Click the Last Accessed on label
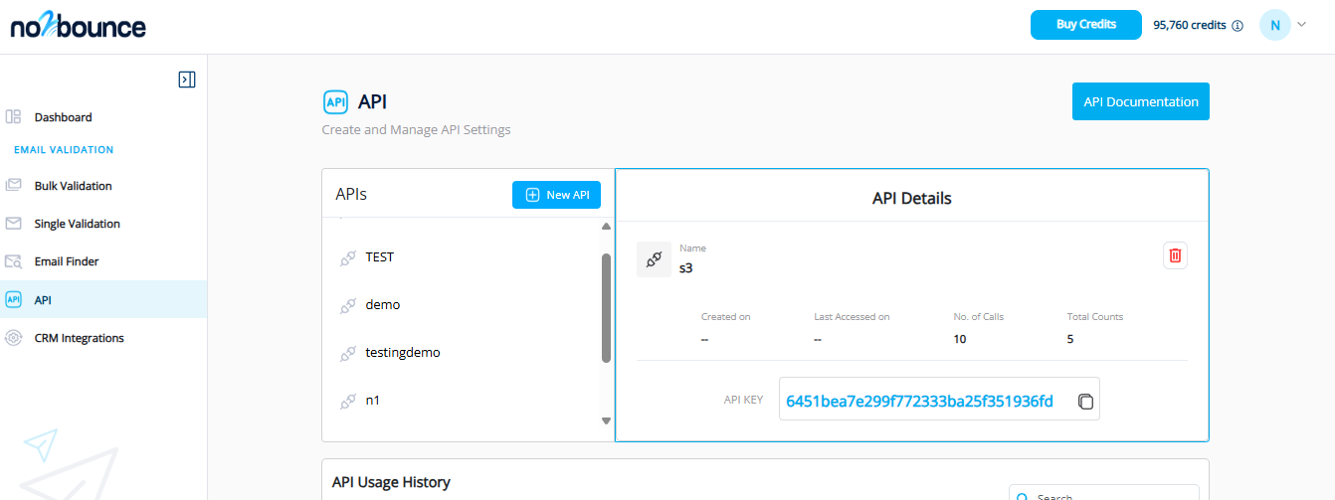Screen dimensions: 1335x500 (852, 317)
